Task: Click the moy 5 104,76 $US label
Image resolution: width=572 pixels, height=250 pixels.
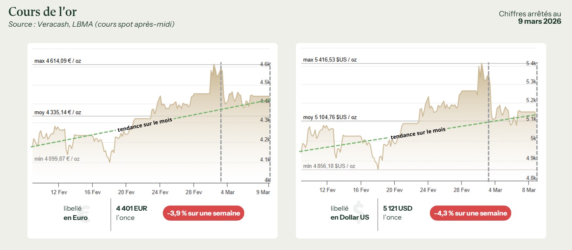Action: 330,117
